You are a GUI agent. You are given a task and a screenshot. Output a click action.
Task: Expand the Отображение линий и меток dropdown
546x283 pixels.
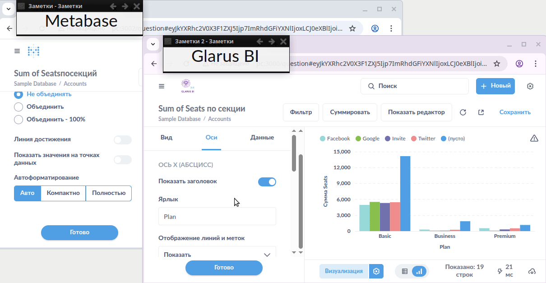tap(217, 255)
